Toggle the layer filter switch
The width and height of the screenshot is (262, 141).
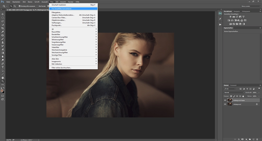[259, 89]
